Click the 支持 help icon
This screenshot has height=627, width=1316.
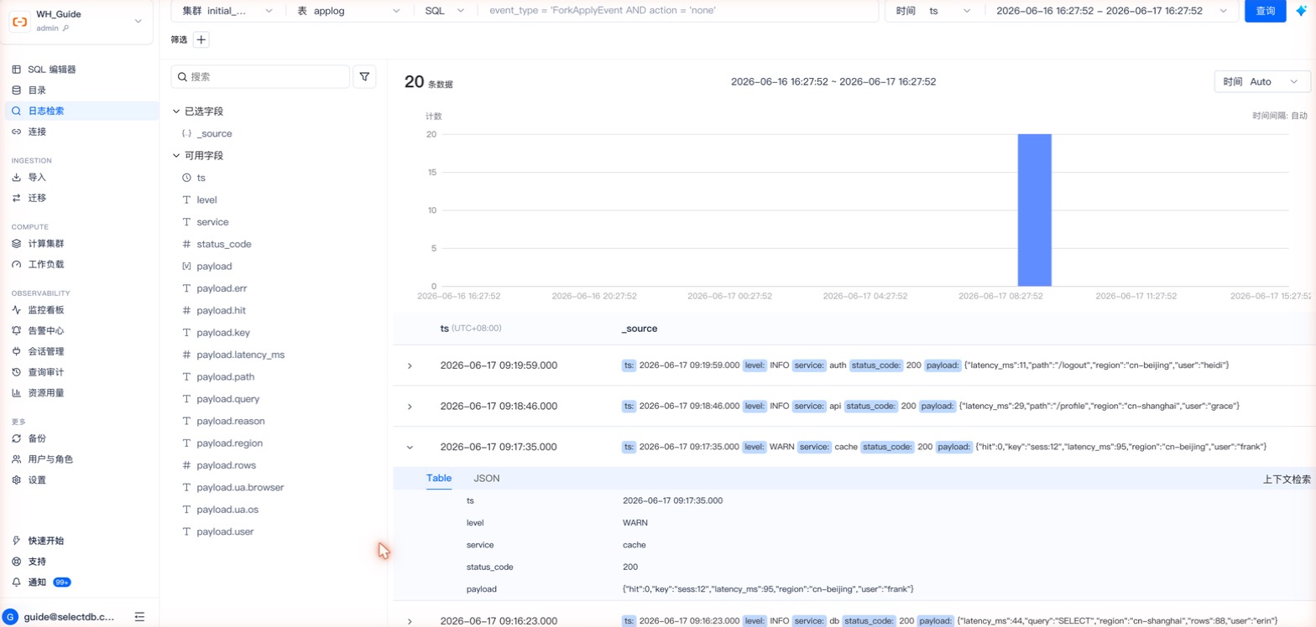pos(16,561)
